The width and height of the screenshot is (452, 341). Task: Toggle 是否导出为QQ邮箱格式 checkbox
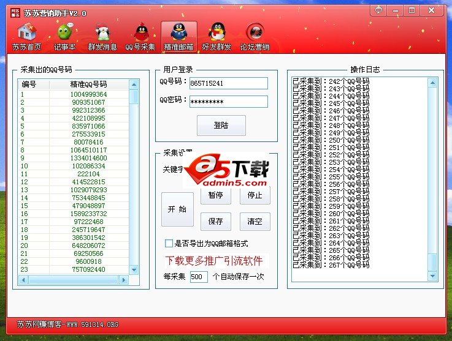click(x=169, y=244)
